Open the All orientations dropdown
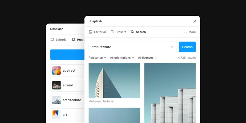 (x=122, y=58)
